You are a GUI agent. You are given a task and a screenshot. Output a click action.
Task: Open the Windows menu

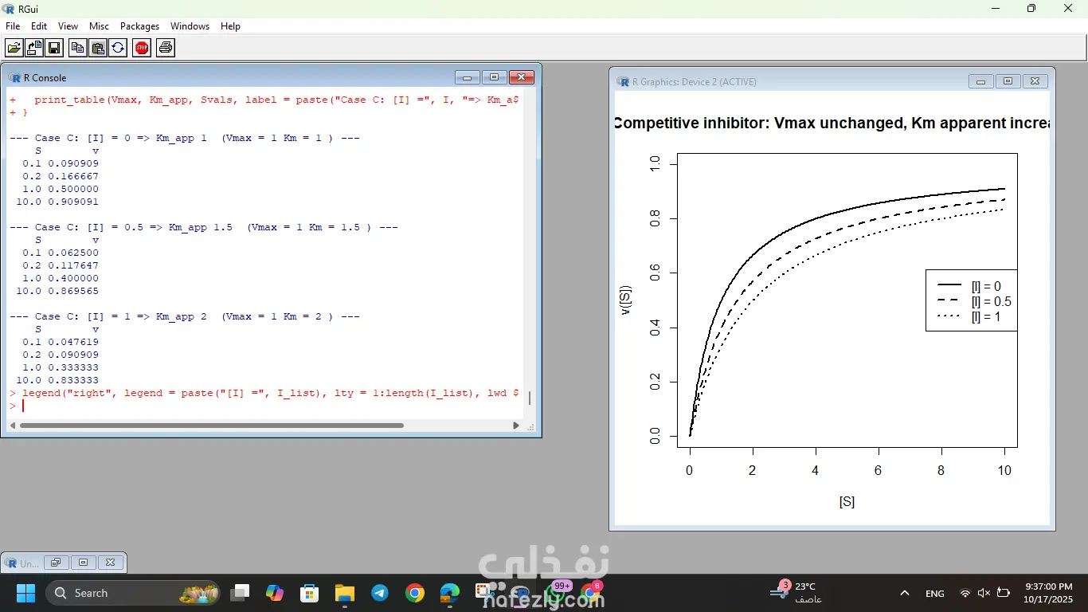coord(190,26)
